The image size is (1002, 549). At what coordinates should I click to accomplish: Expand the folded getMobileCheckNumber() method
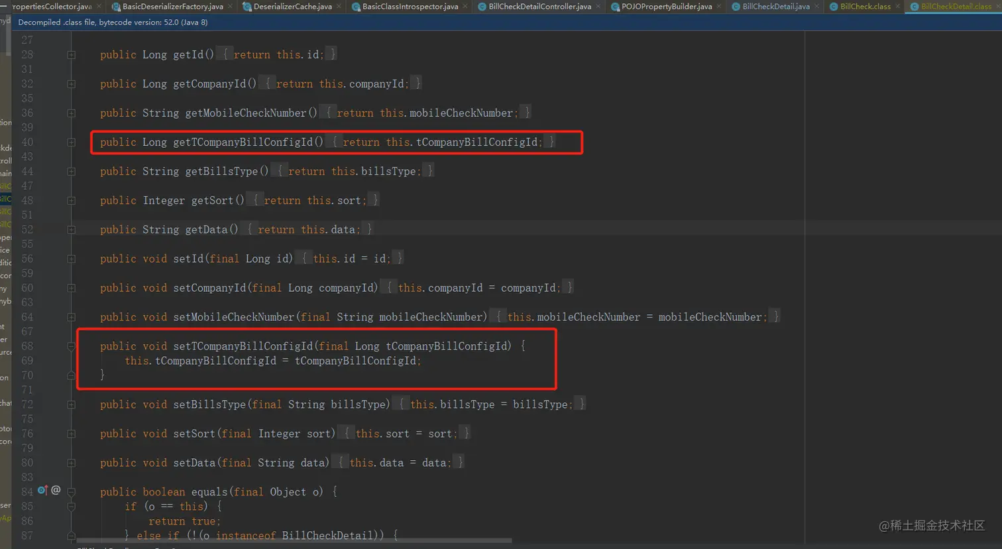coord(71,113)
